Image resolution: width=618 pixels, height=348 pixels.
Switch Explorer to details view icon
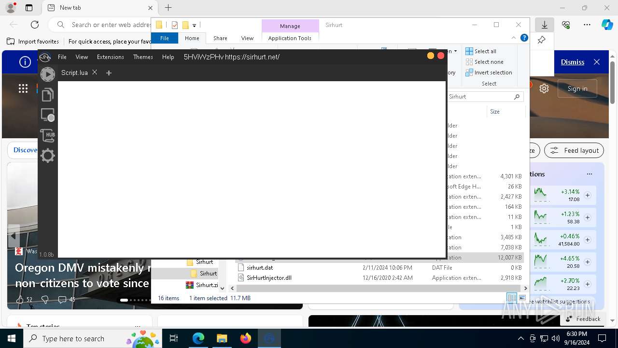point(511,298)
